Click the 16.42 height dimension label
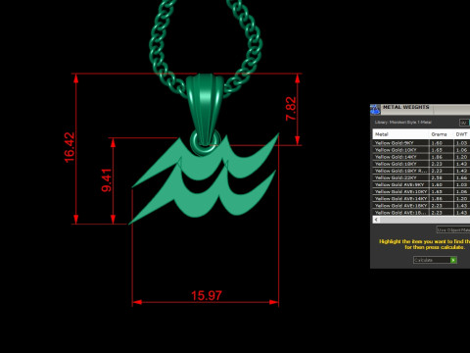Image resolution: width=470 pixels, height=353 pixels. pyautogui.click(x=70, y=147)
